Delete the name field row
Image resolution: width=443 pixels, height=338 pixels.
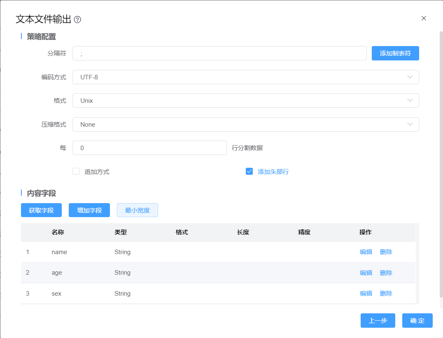[x=386, y=252]
